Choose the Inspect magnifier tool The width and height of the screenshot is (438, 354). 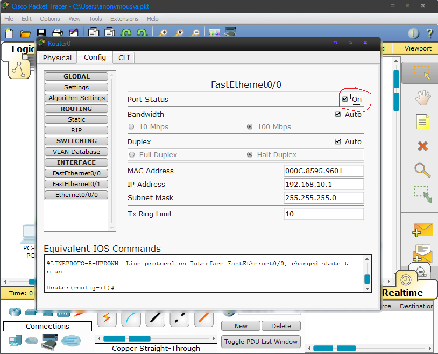coord(422,170)
